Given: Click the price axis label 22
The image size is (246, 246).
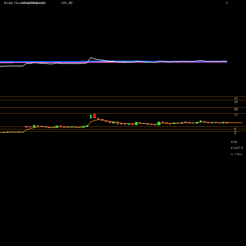Looking at the screenshot, I should click(236, 109).
